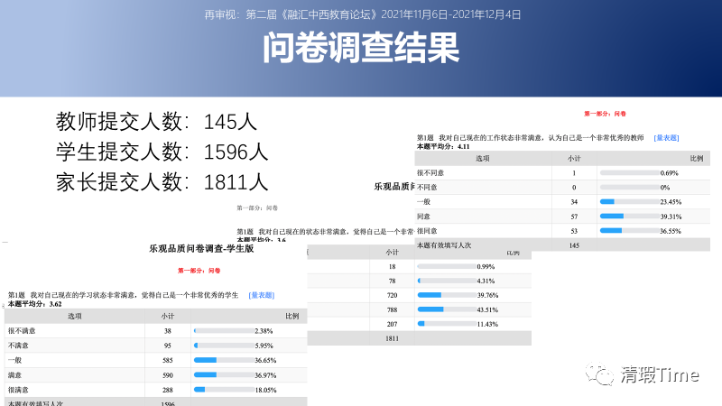Open the 量表题 link in teacher survey question
The height and width of the screenshot is (406, 722).
[666, 138]
